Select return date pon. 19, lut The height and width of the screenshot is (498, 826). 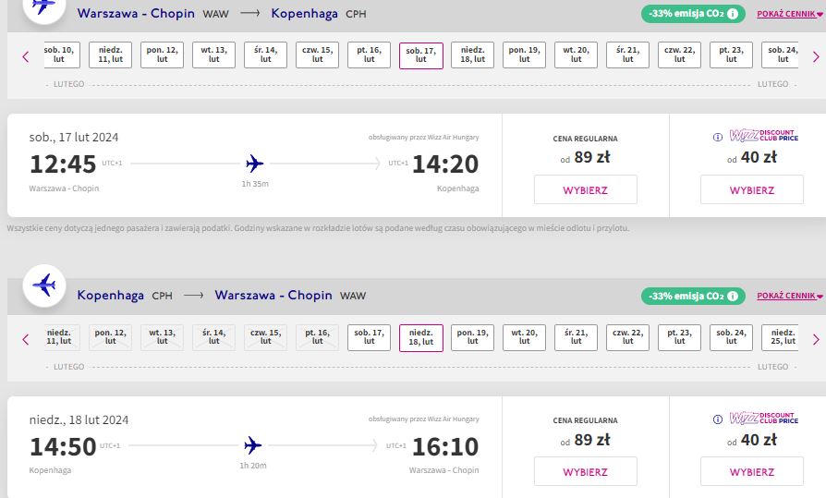[472, 337]
